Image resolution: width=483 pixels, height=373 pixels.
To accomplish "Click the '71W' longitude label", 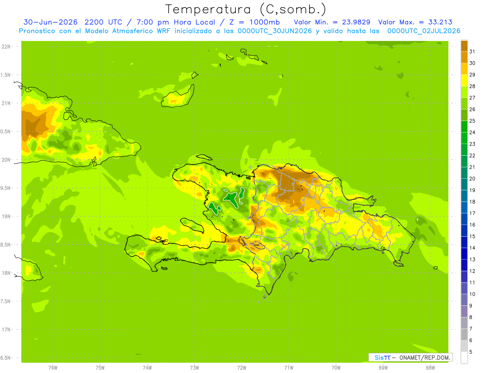I will 289,368.
